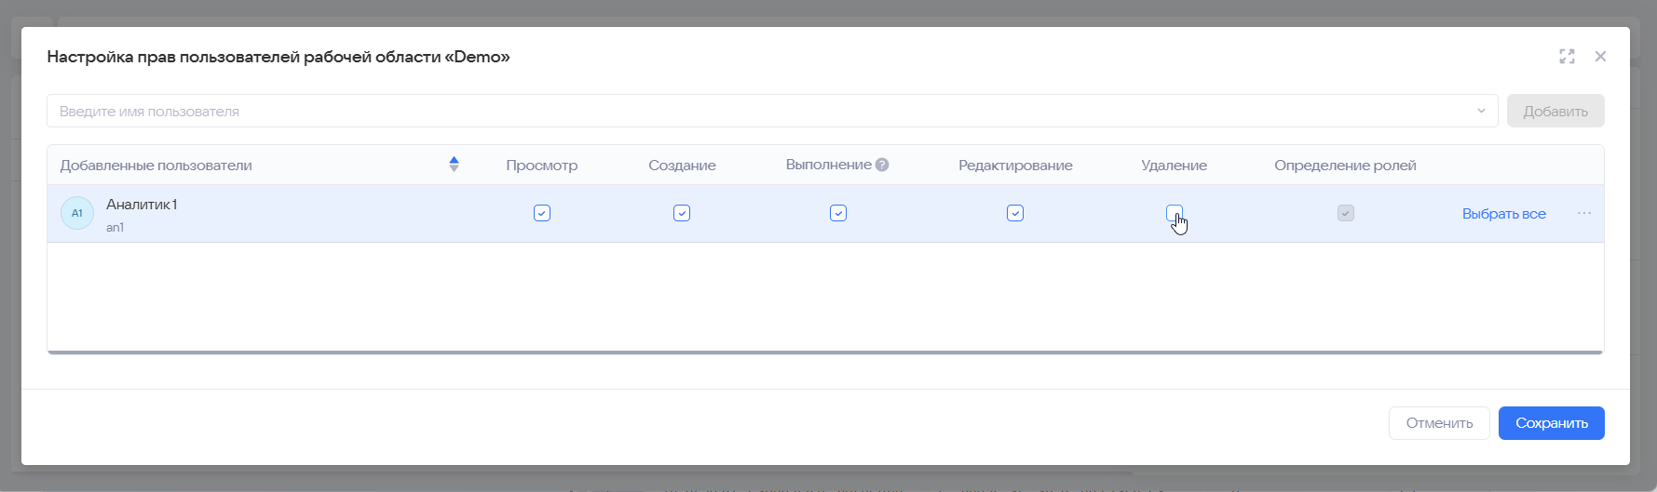Select the user name Аналитик1

pyautogui.click(x=142, y=204)
